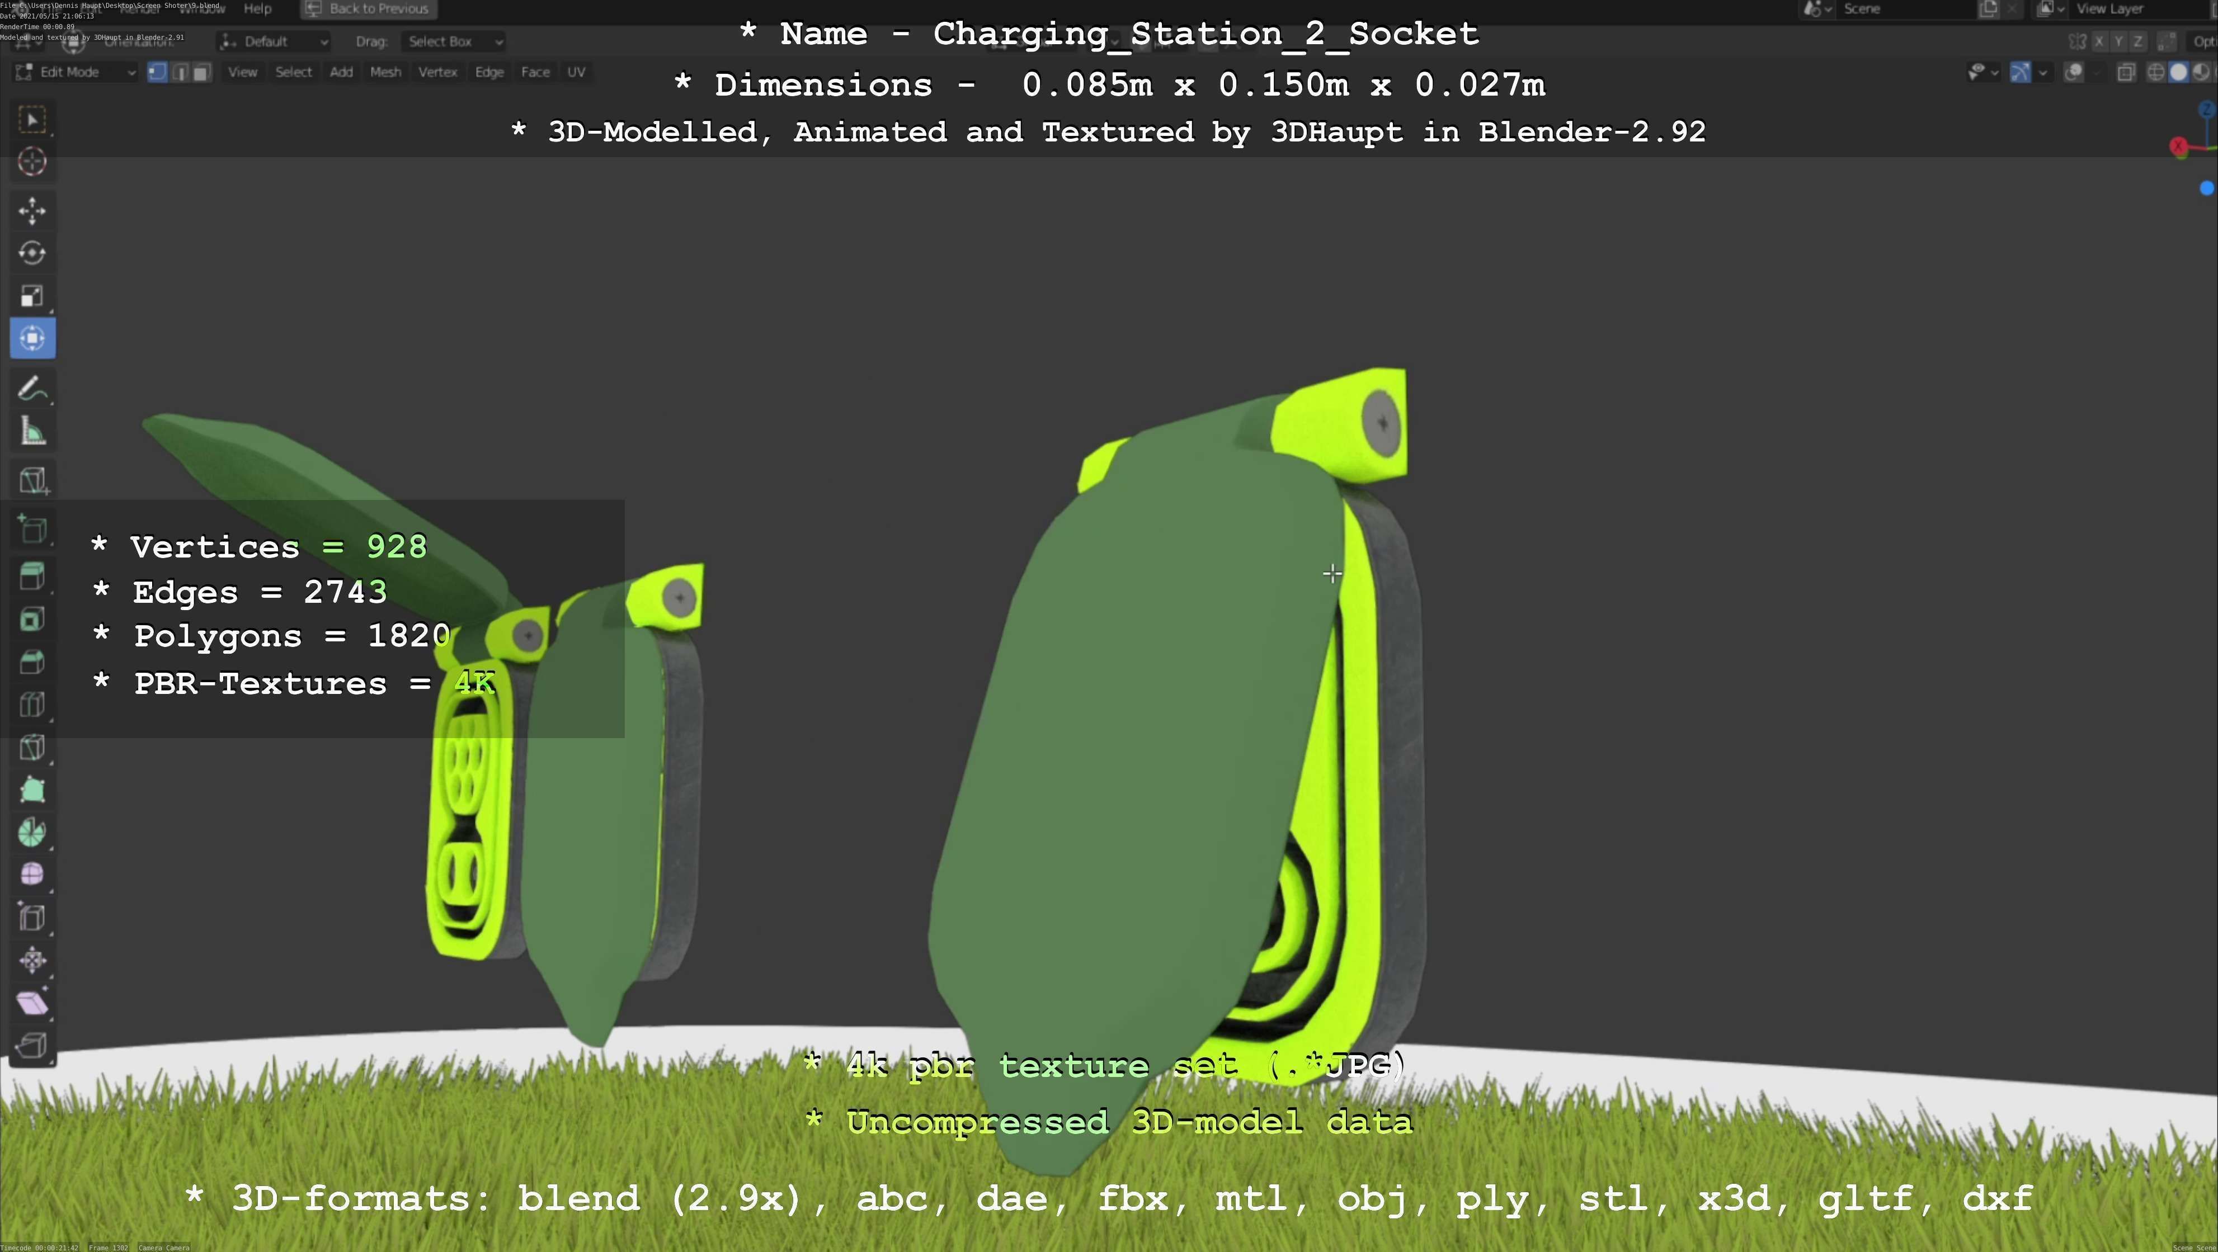
Task: Click the new scene copy icon
Action: click(x=1988, y=8)
